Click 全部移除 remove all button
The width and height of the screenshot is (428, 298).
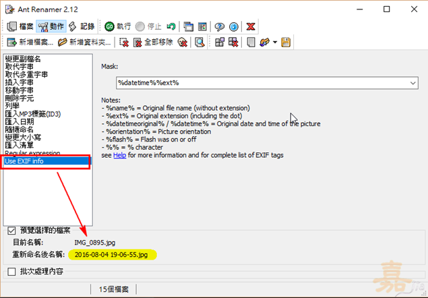pyautogui.click(x=153, y=42)
